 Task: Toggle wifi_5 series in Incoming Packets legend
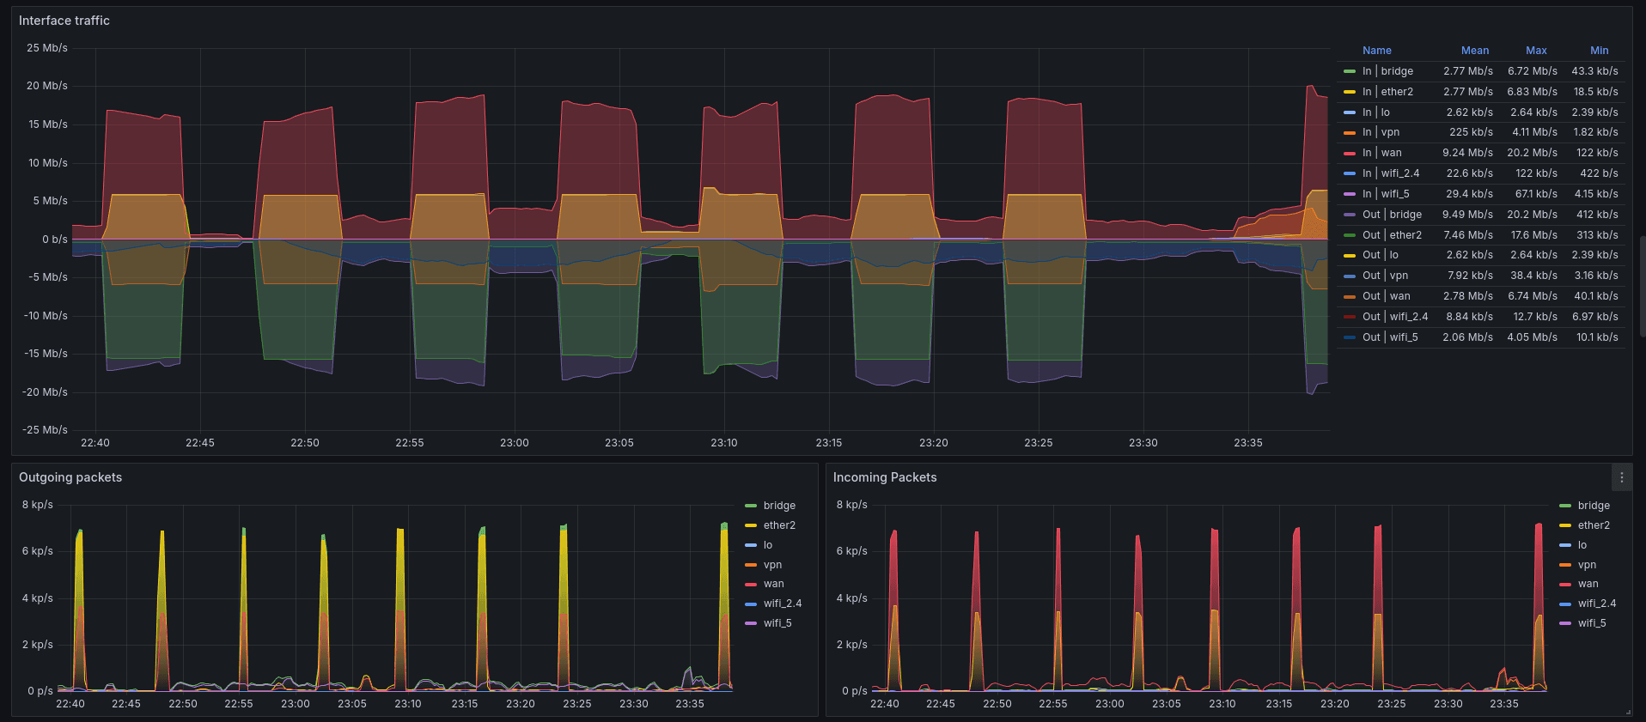pos(1592,623)
